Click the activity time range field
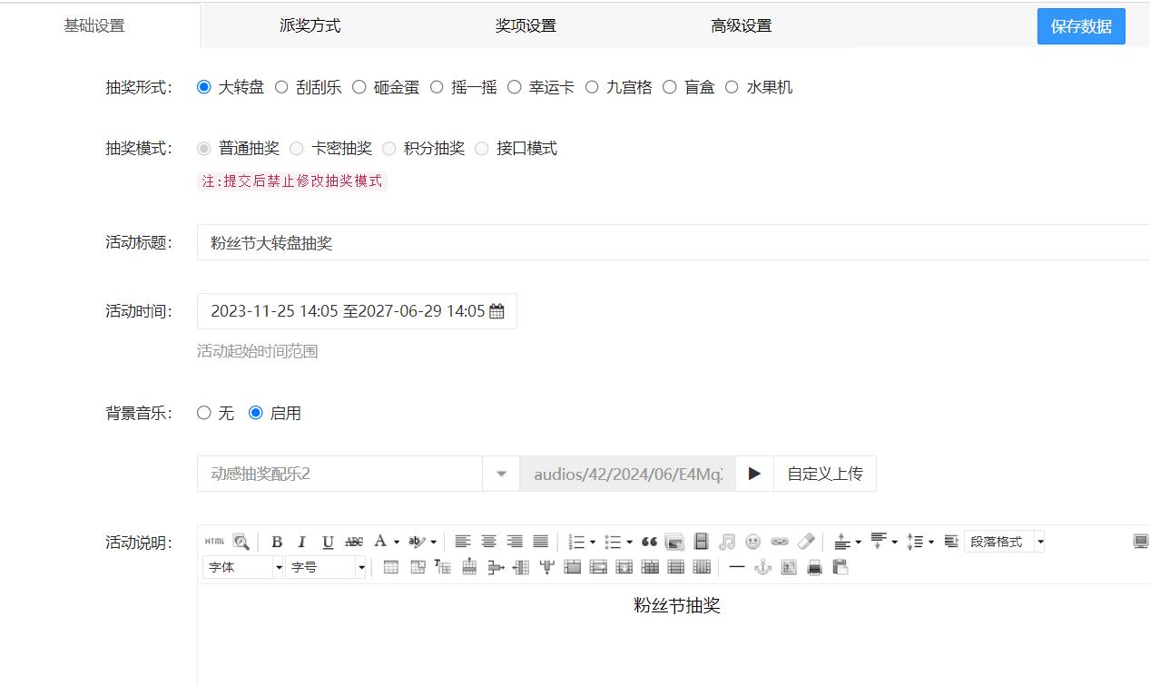Image resolution: width=1150 pixels, height=685 pixels. click(x=357, y=311)
